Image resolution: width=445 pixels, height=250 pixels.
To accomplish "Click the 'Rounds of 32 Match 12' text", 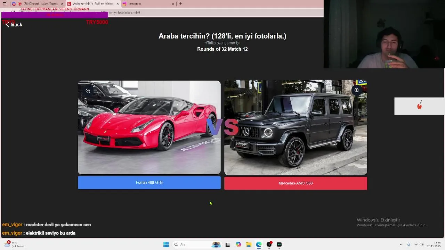I will pos(222,49).
